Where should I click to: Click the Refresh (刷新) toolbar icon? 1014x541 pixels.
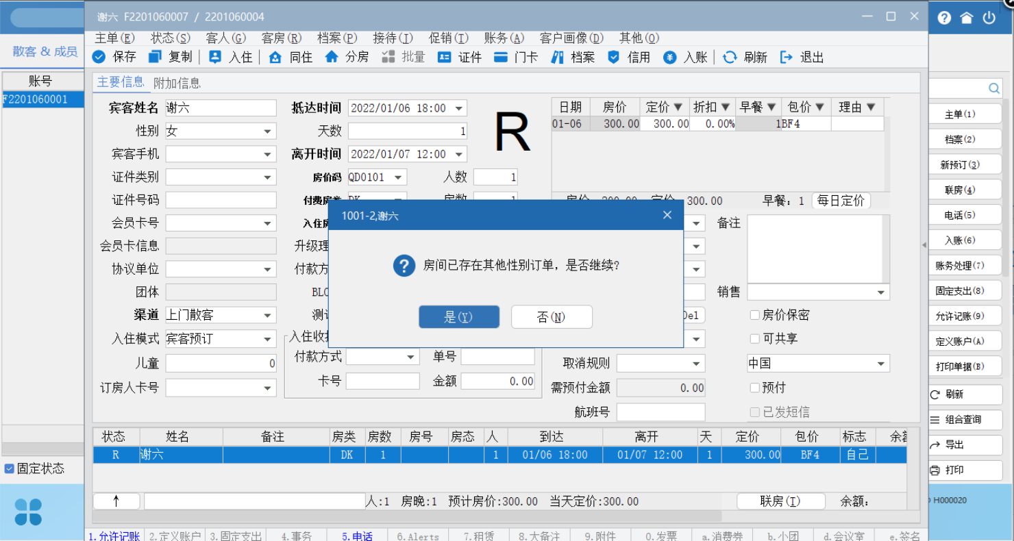coord(730,57)
